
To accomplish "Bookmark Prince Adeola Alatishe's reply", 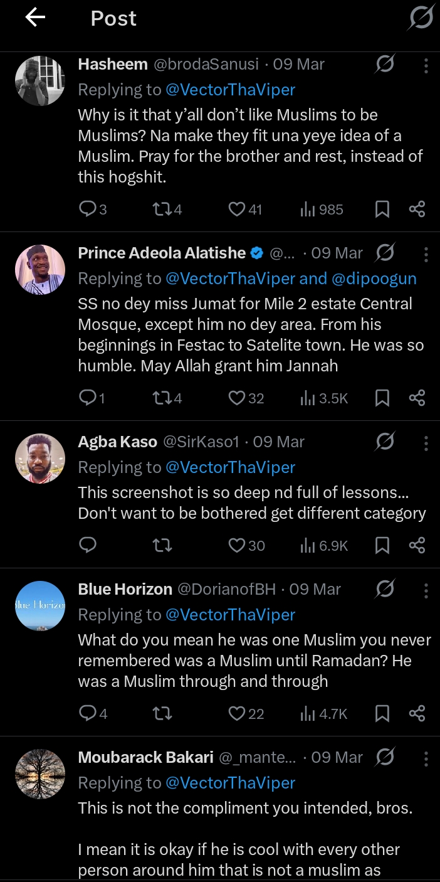I will 382,398.
